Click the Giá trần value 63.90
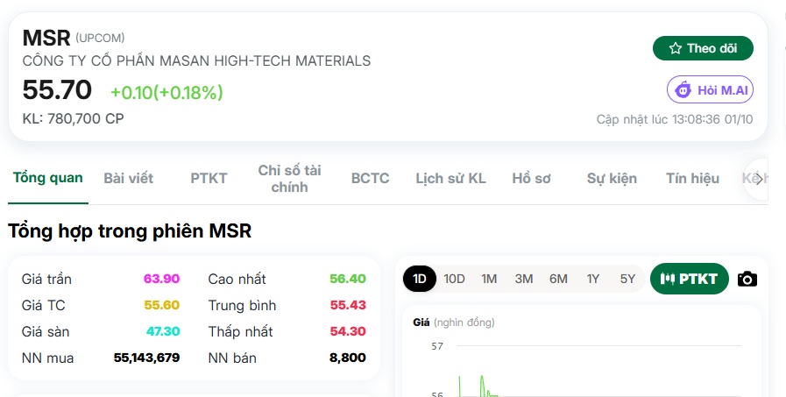 (161, 279)
